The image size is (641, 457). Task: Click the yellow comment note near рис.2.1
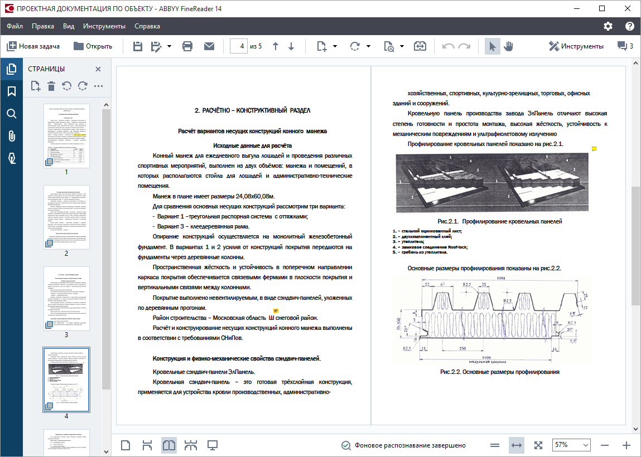[594, 149]
